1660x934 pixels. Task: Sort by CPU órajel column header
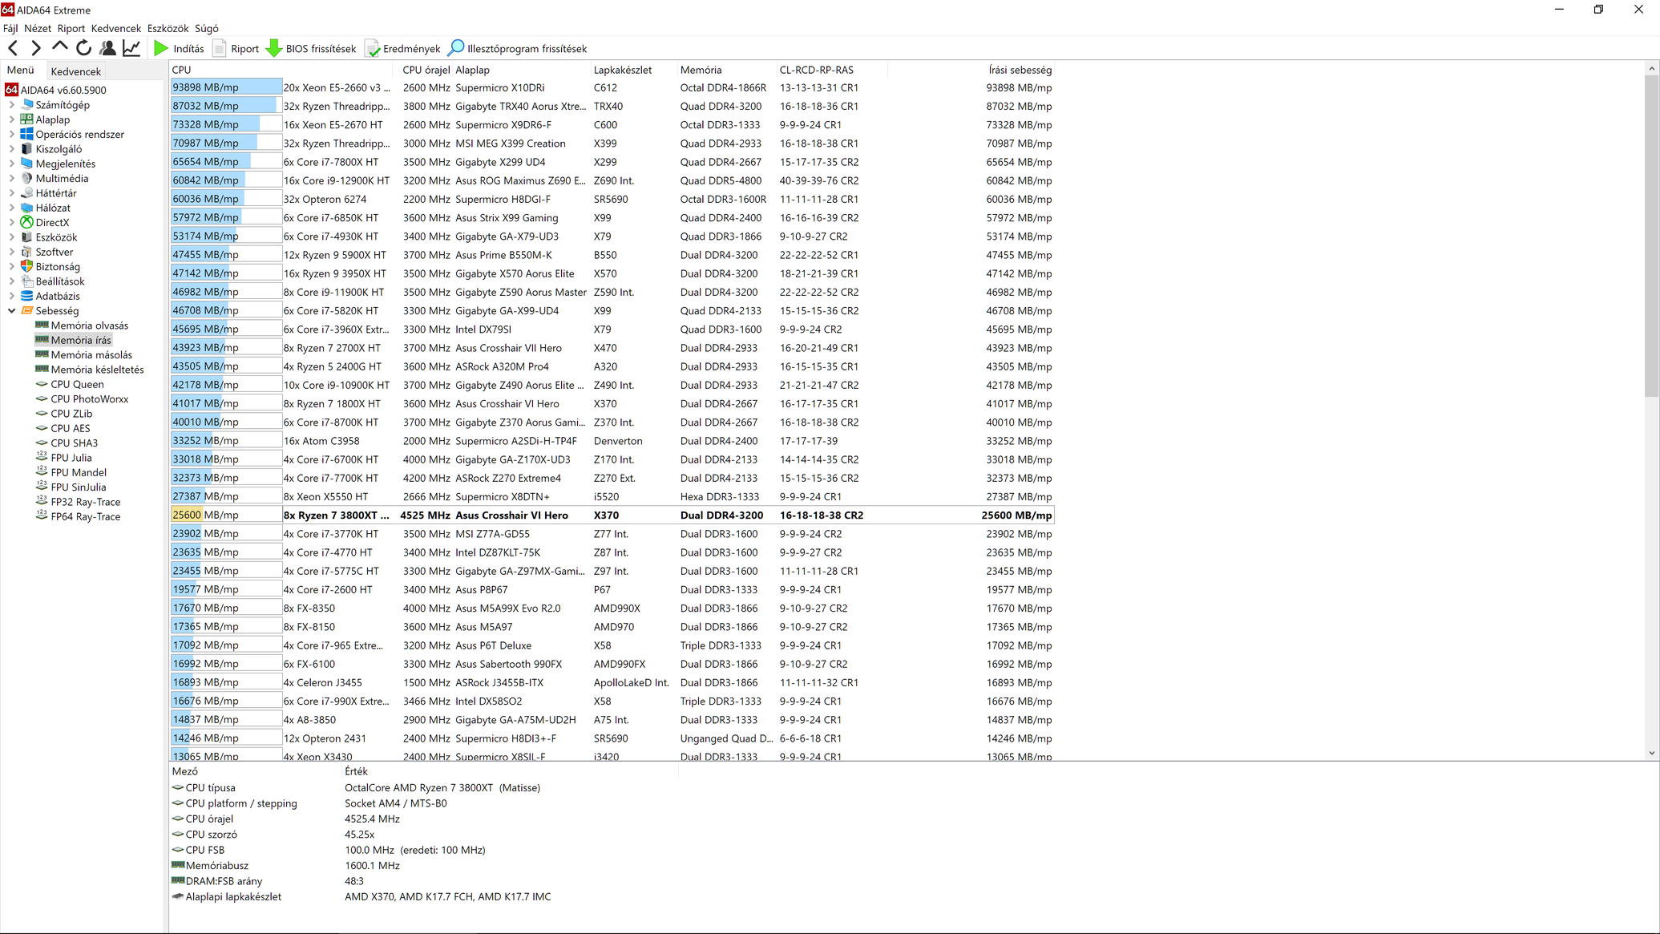(426, 71)
